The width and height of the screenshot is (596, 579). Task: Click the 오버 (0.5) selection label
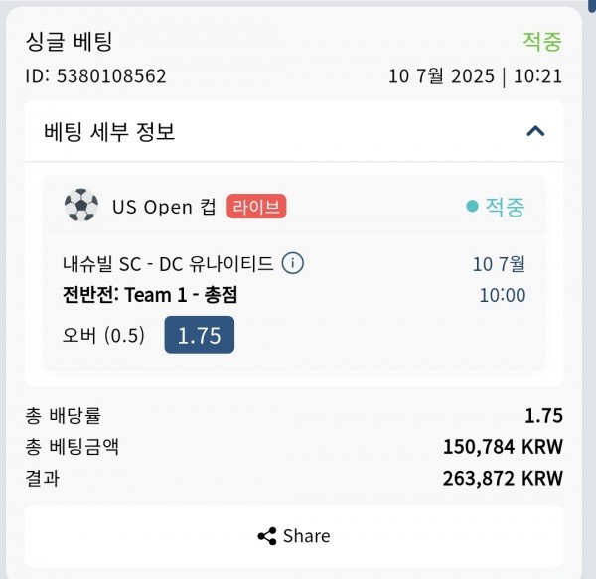103,335
